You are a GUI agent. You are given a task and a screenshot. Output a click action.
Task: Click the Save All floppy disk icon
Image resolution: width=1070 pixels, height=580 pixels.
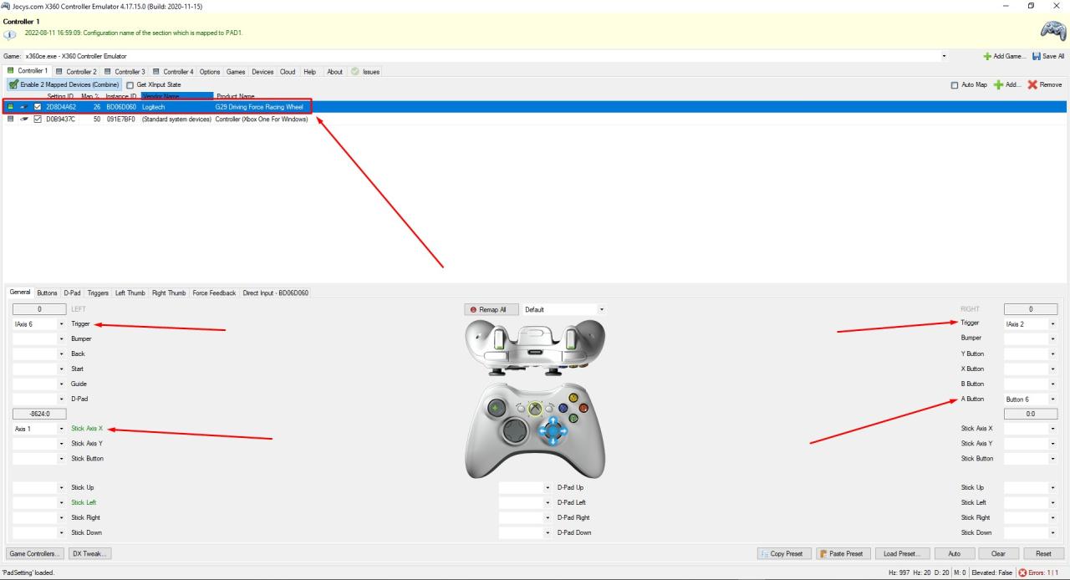[1037, 56]
